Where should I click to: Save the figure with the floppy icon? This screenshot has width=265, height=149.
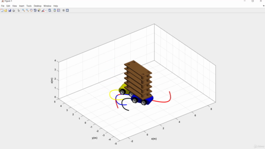10,10
